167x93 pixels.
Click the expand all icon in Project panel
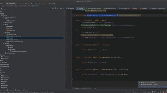(55, 8)
